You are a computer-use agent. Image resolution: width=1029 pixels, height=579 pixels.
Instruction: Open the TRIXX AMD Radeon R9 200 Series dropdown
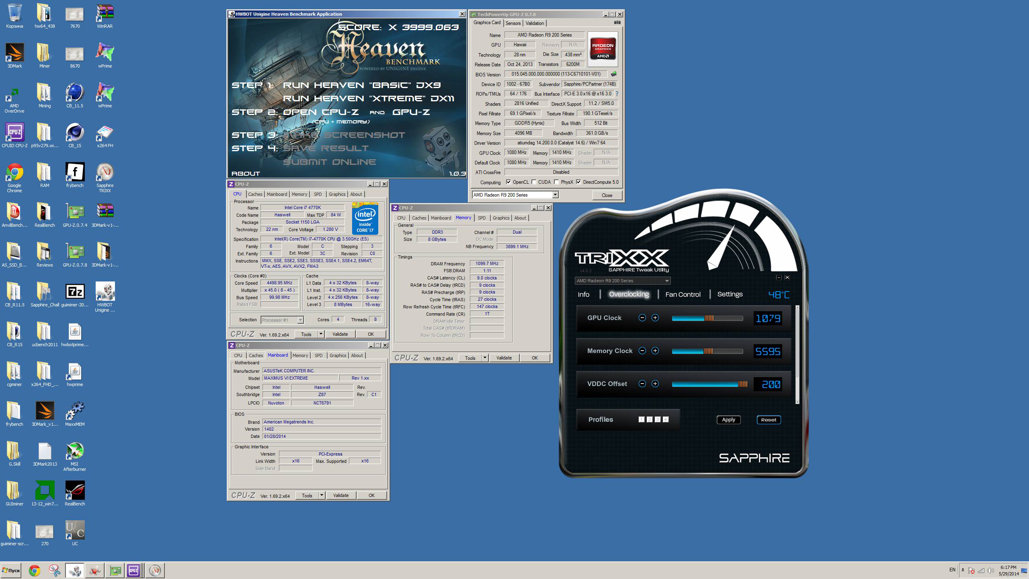click(623, 281)
